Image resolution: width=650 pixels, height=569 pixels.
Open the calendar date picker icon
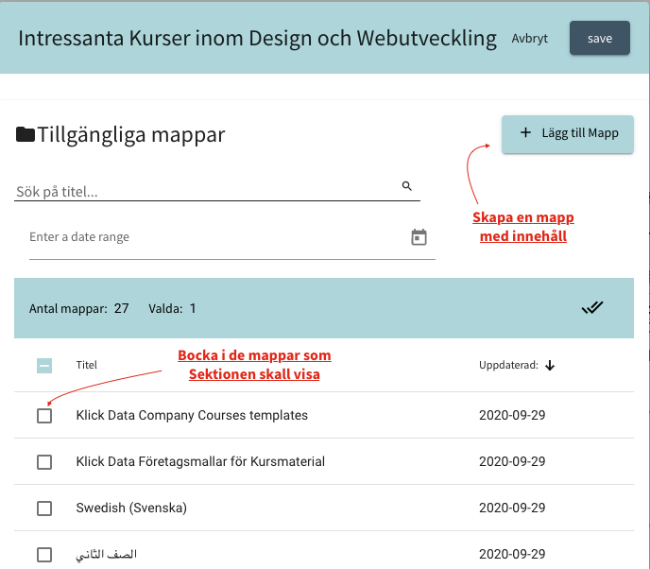419,237
